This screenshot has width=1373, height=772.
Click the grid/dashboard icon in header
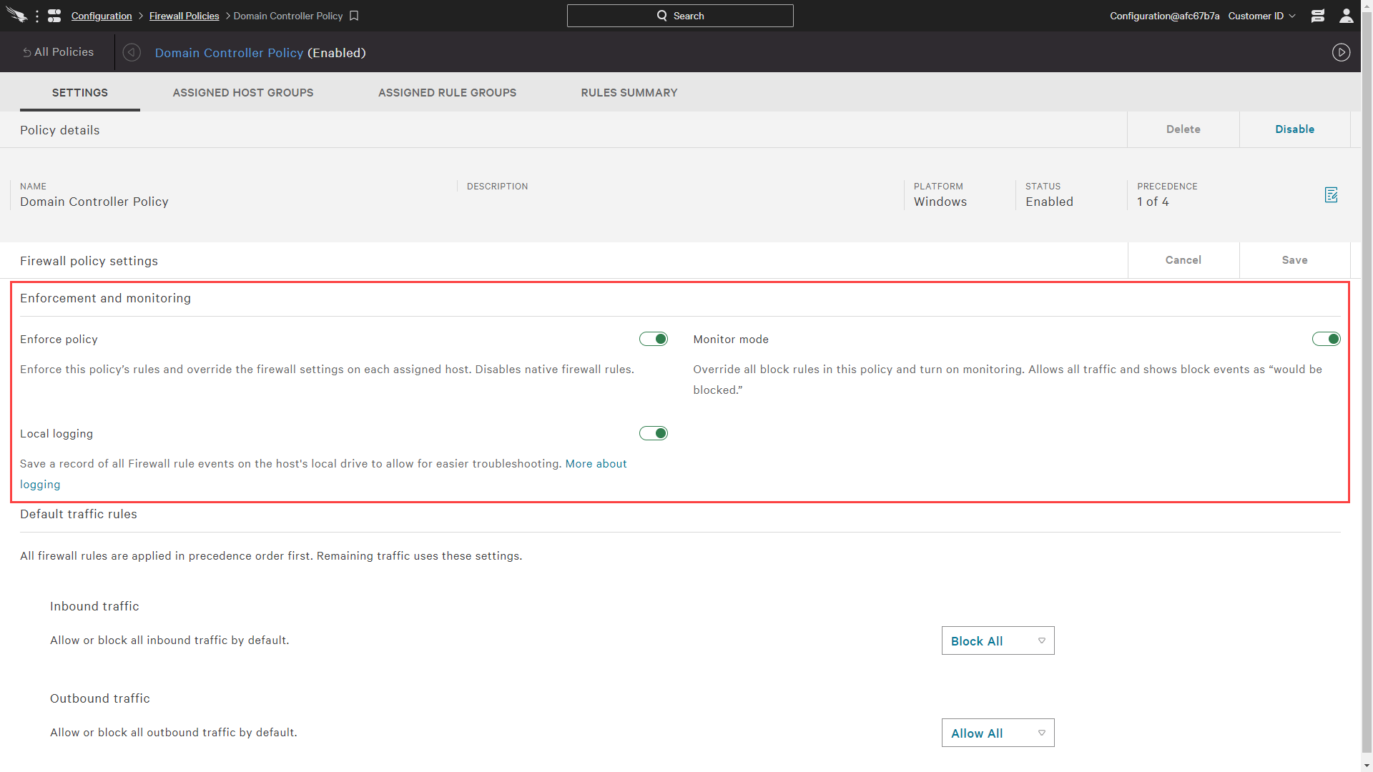[x=54, y=16]
